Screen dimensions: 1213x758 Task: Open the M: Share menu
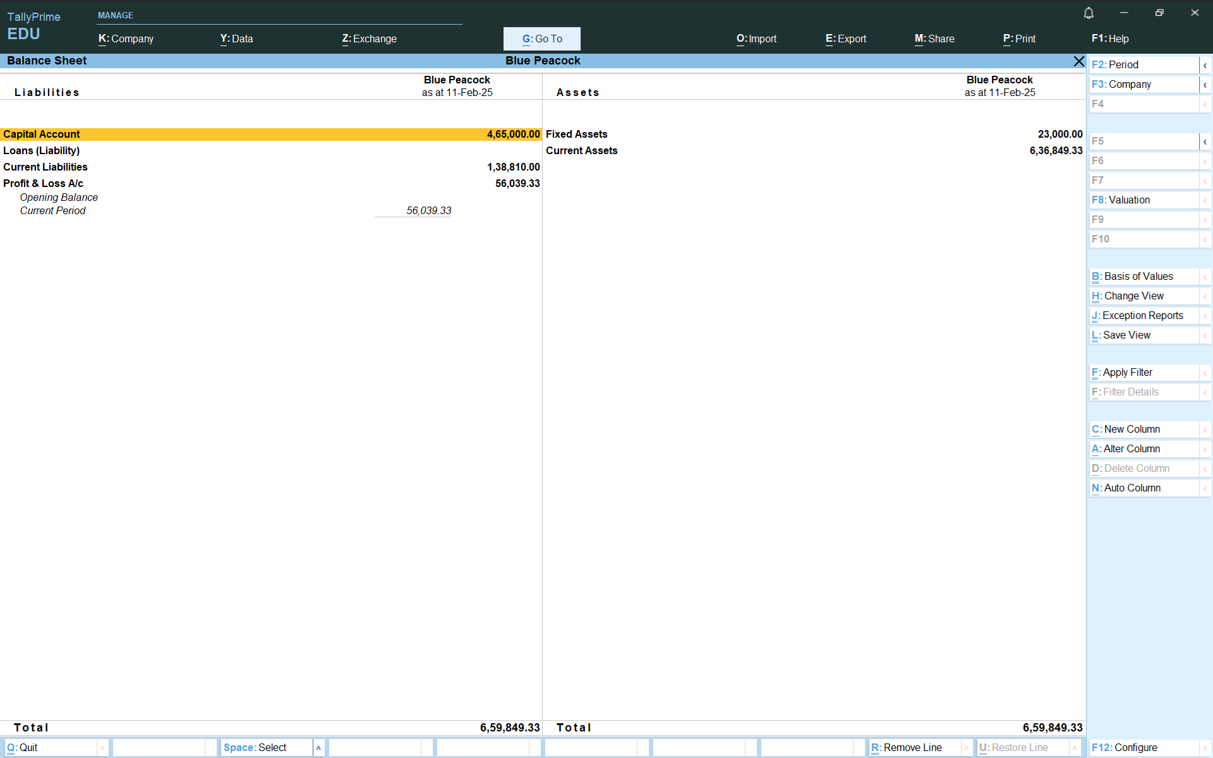[x=934, y=39]
